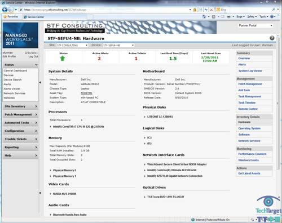This screenshot has height=223, width=282.
Task: Expand the logical disk (C:) entry
Action: [145, 138]
